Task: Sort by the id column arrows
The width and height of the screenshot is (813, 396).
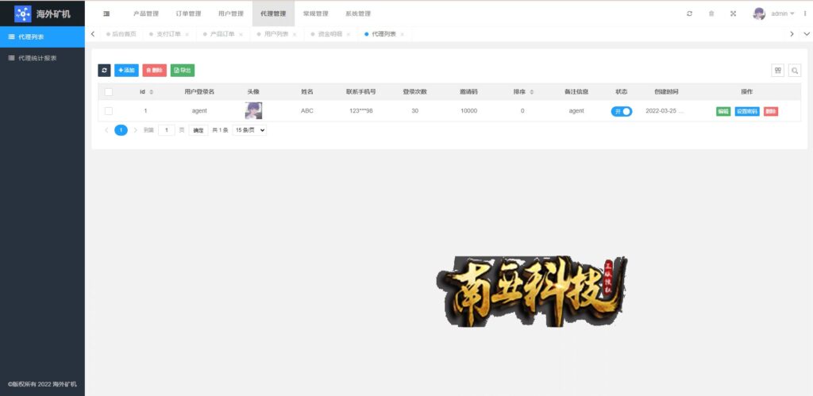Action: tap(152, 92)
